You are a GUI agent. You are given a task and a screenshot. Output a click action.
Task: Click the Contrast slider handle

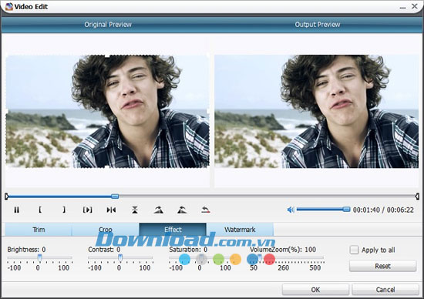(120, 258)
